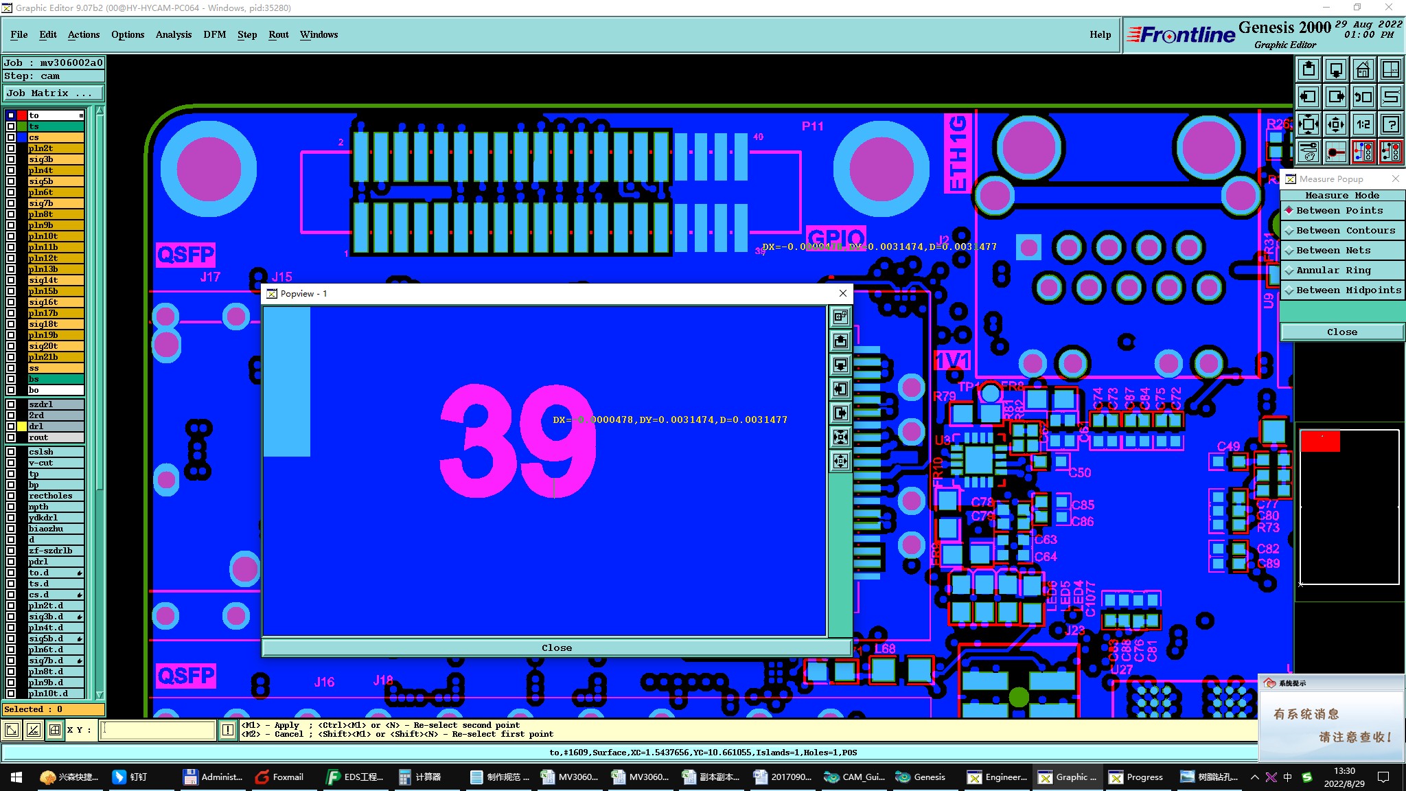Open the graphic options wrench-and-palette icon
Screen dimensions: 1406x791
1309,152
